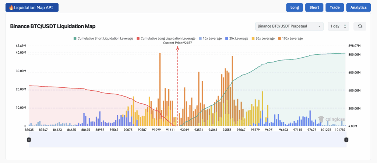Toggle the 25x Leverage legend series
Screen dimensions: 377x163
tap(237, 38)
